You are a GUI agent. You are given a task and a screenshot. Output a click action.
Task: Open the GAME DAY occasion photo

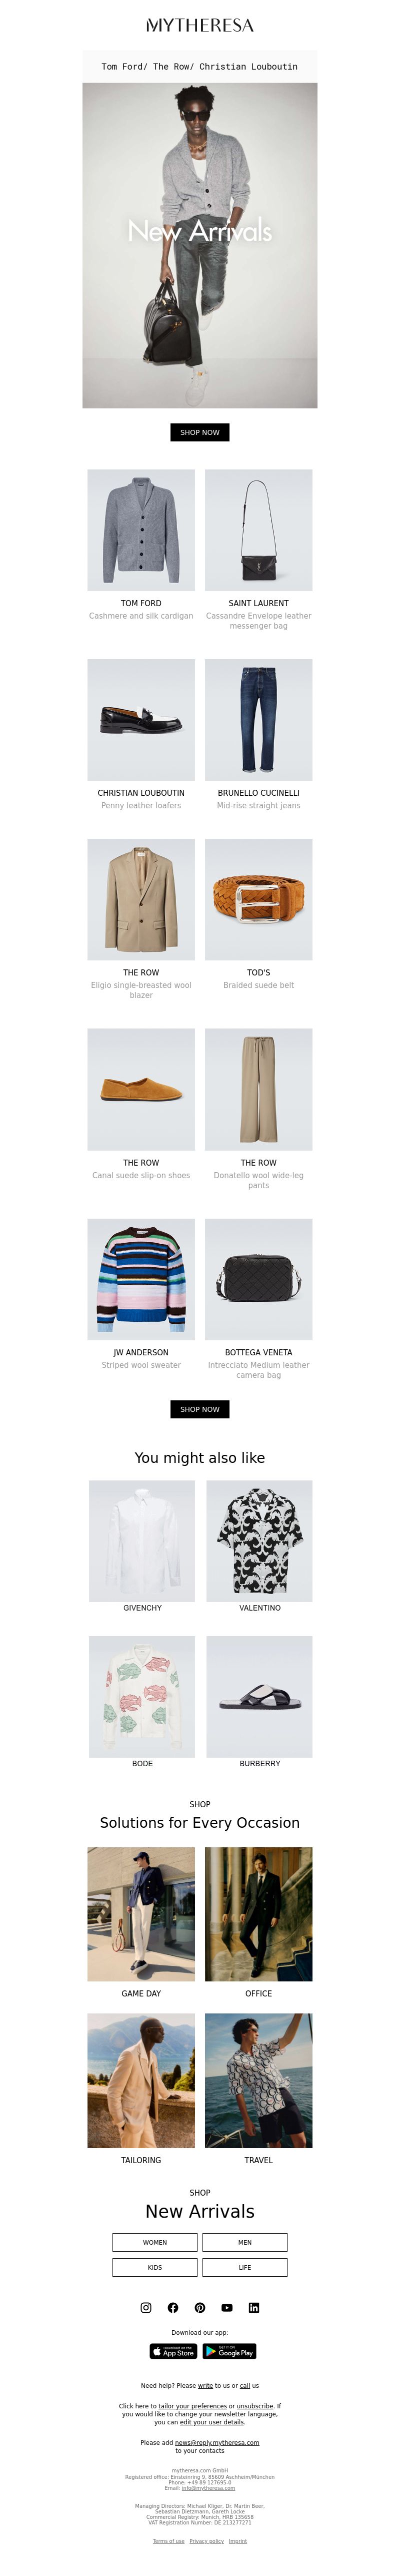(x=141, y=1914)
